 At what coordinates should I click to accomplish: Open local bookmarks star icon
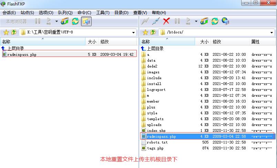click(x=6, y=32)
